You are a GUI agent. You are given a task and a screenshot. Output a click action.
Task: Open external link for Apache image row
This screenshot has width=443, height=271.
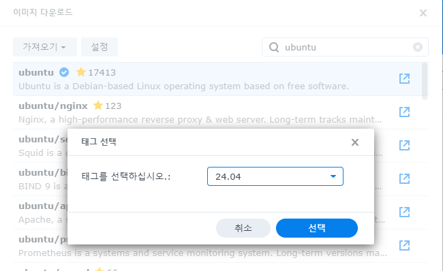404,212
